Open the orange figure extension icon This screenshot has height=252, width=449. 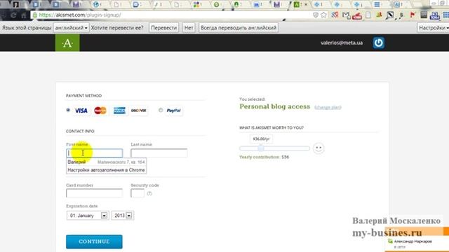coord(379,15)
